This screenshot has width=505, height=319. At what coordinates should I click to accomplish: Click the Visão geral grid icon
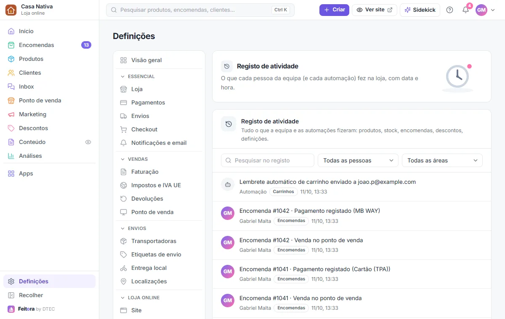[123, 60]
